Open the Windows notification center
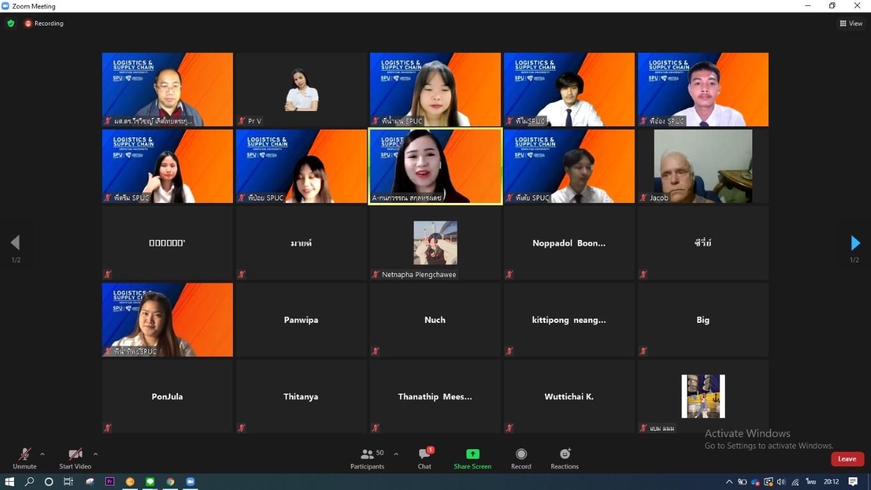 (853, 482)
